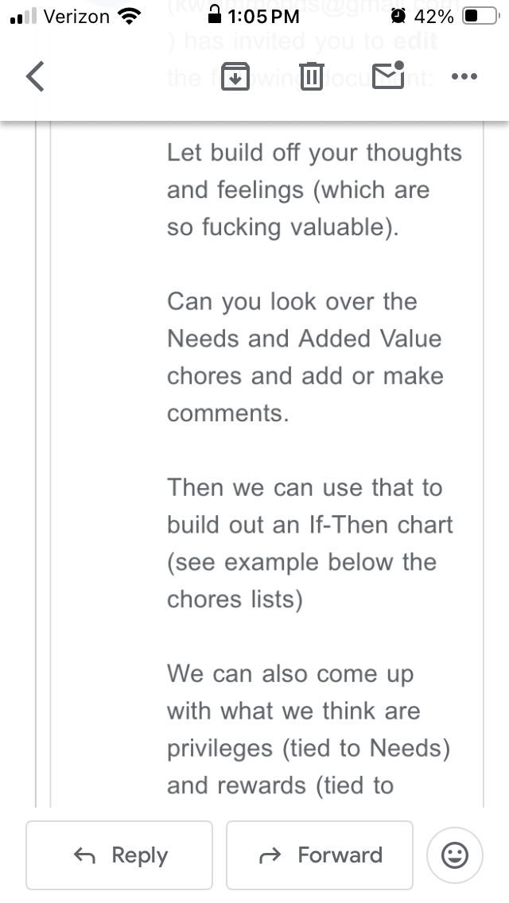Tap the battery icon in the status bar
Image resolution: width=509 pixels, height=903 pixels.
click(x=480, y=16)
